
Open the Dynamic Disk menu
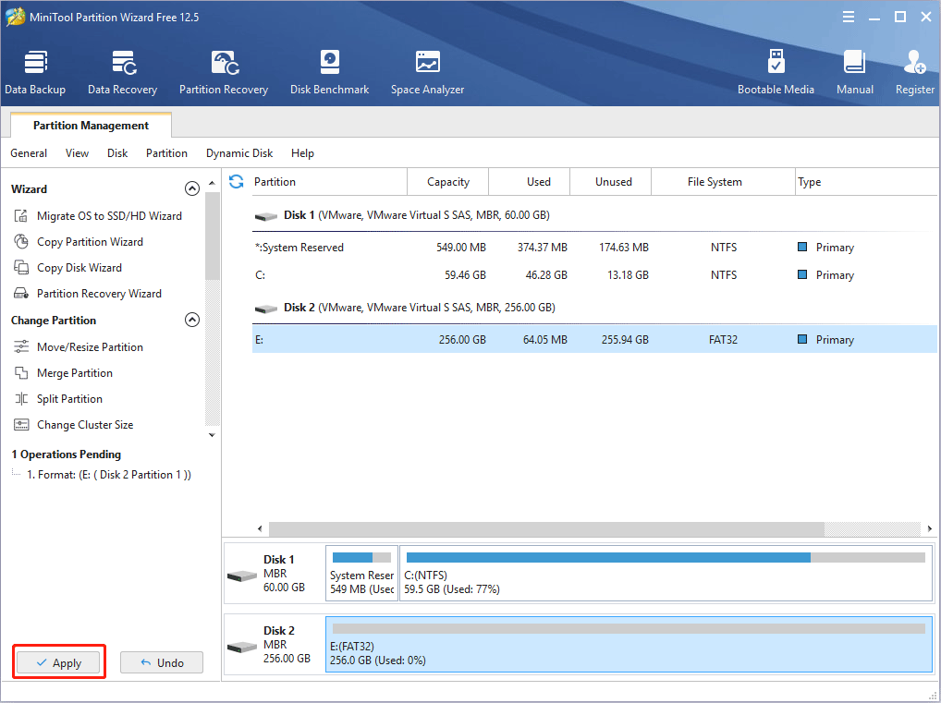pyautogui.click(x=239, y=153)
